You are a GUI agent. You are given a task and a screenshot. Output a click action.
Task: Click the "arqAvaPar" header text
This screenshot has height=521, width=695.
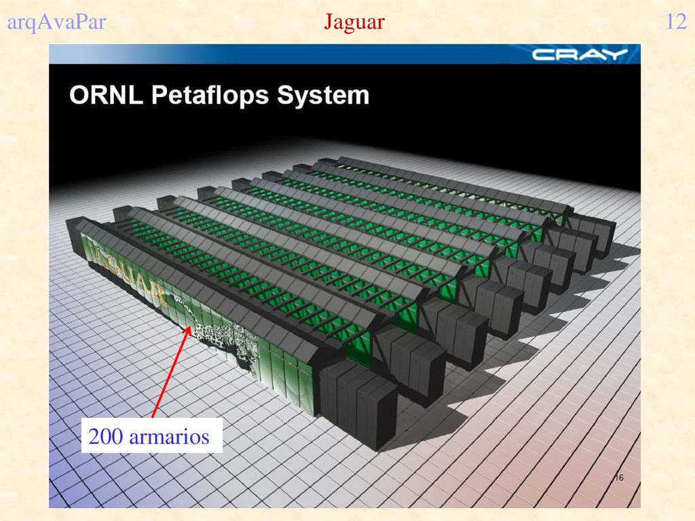[56, 22]
